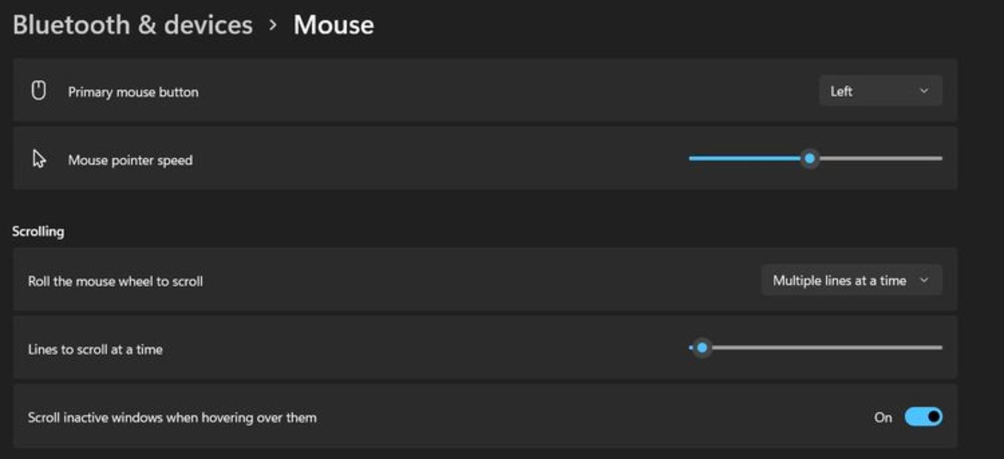Click the mouse icon beside Primary mouse button
This screenshot has height=459, width=1004.
click(38, 90)
